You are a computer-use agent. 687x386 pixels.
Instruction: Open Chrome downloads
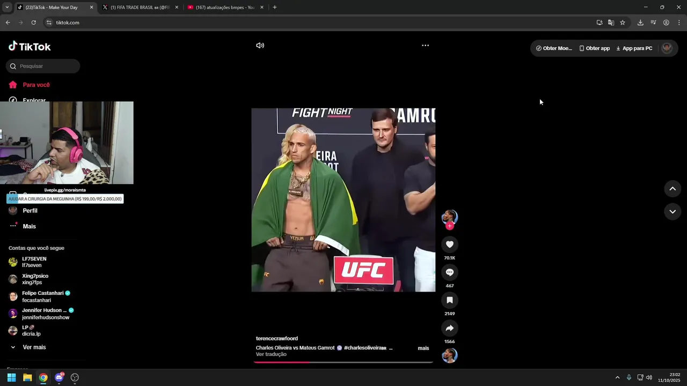[640, 23]
